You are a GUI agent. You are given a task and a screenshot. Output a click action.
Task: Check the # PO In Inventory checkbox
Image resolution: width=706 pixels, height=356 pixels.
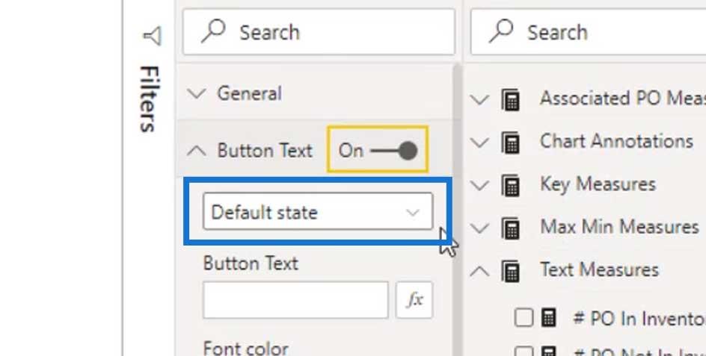pyautogui.click(x=524, y=317)
